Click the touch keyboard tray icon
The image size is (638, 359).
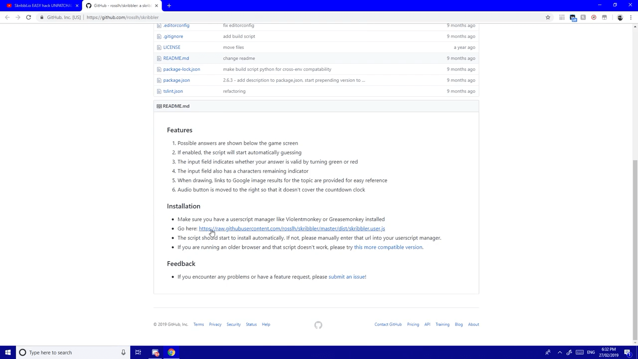point(580,353)
